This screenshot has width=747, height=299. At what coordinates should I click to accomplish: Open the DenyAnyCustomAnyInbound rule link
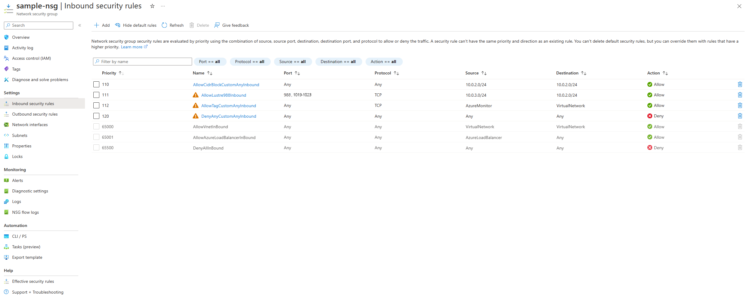229,116
